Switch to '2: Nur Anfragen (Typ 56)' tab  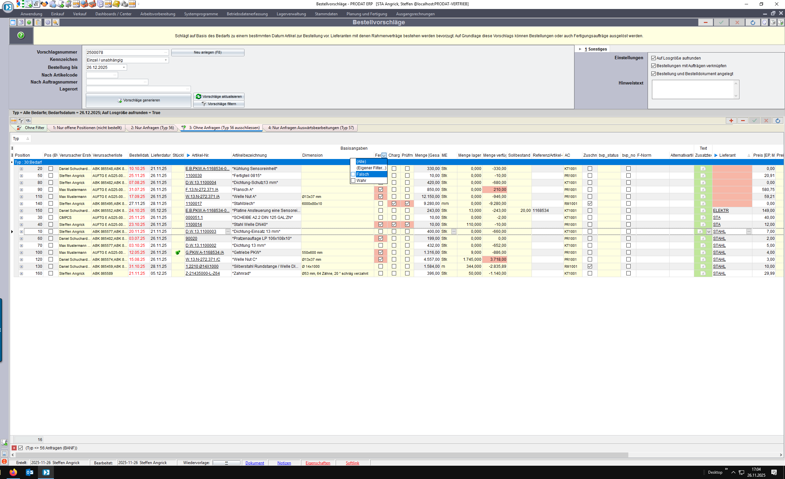click(152, 128)
